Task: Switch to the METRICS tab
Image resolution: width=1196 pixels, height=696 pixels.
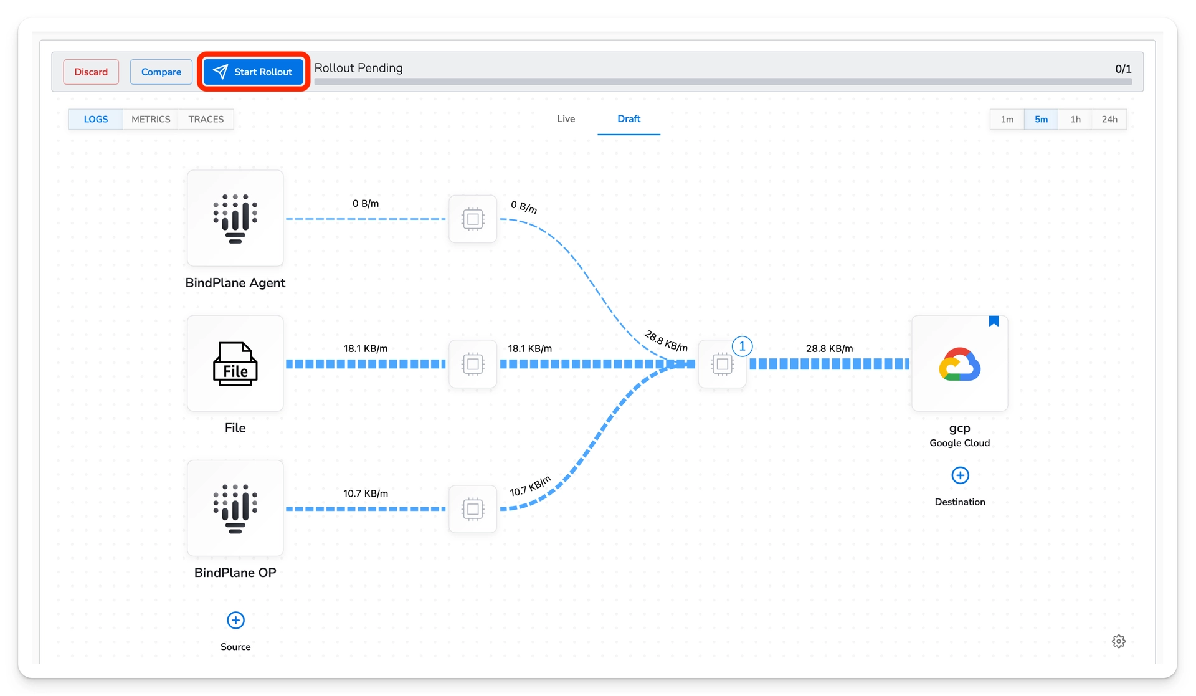Action: [151, 119]
